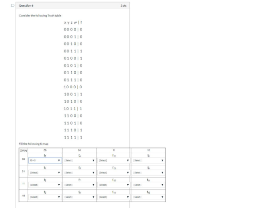Screen dimensions: 272x208
Task: Click truth table row '0 1 1 0 | 0'
Action: tap(73, 73)
